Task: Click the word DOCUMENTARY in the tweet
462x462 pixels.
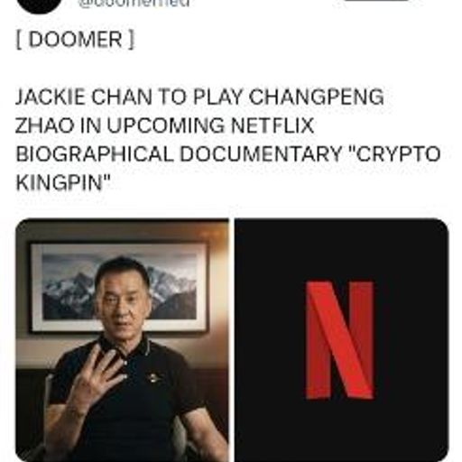Action: click(x=261, y=154)
